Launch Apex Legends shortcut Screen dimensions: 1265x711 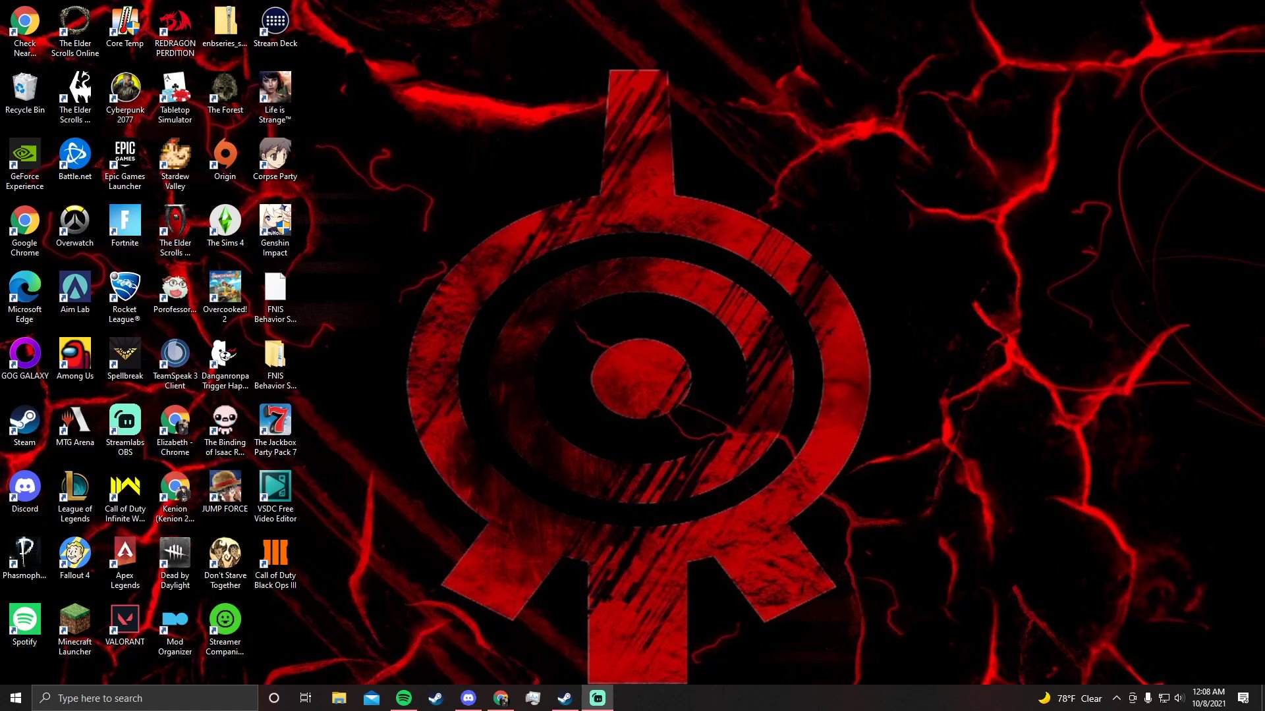pyautogui.click(x=125, y=564)
